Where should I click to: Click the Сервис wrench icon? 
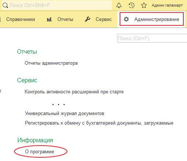click(88, 19)
